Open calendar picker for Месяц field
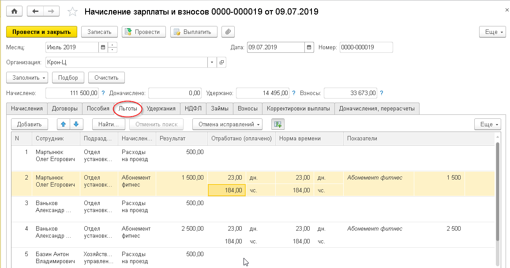The image size is (510, 268). pos(103,48)
